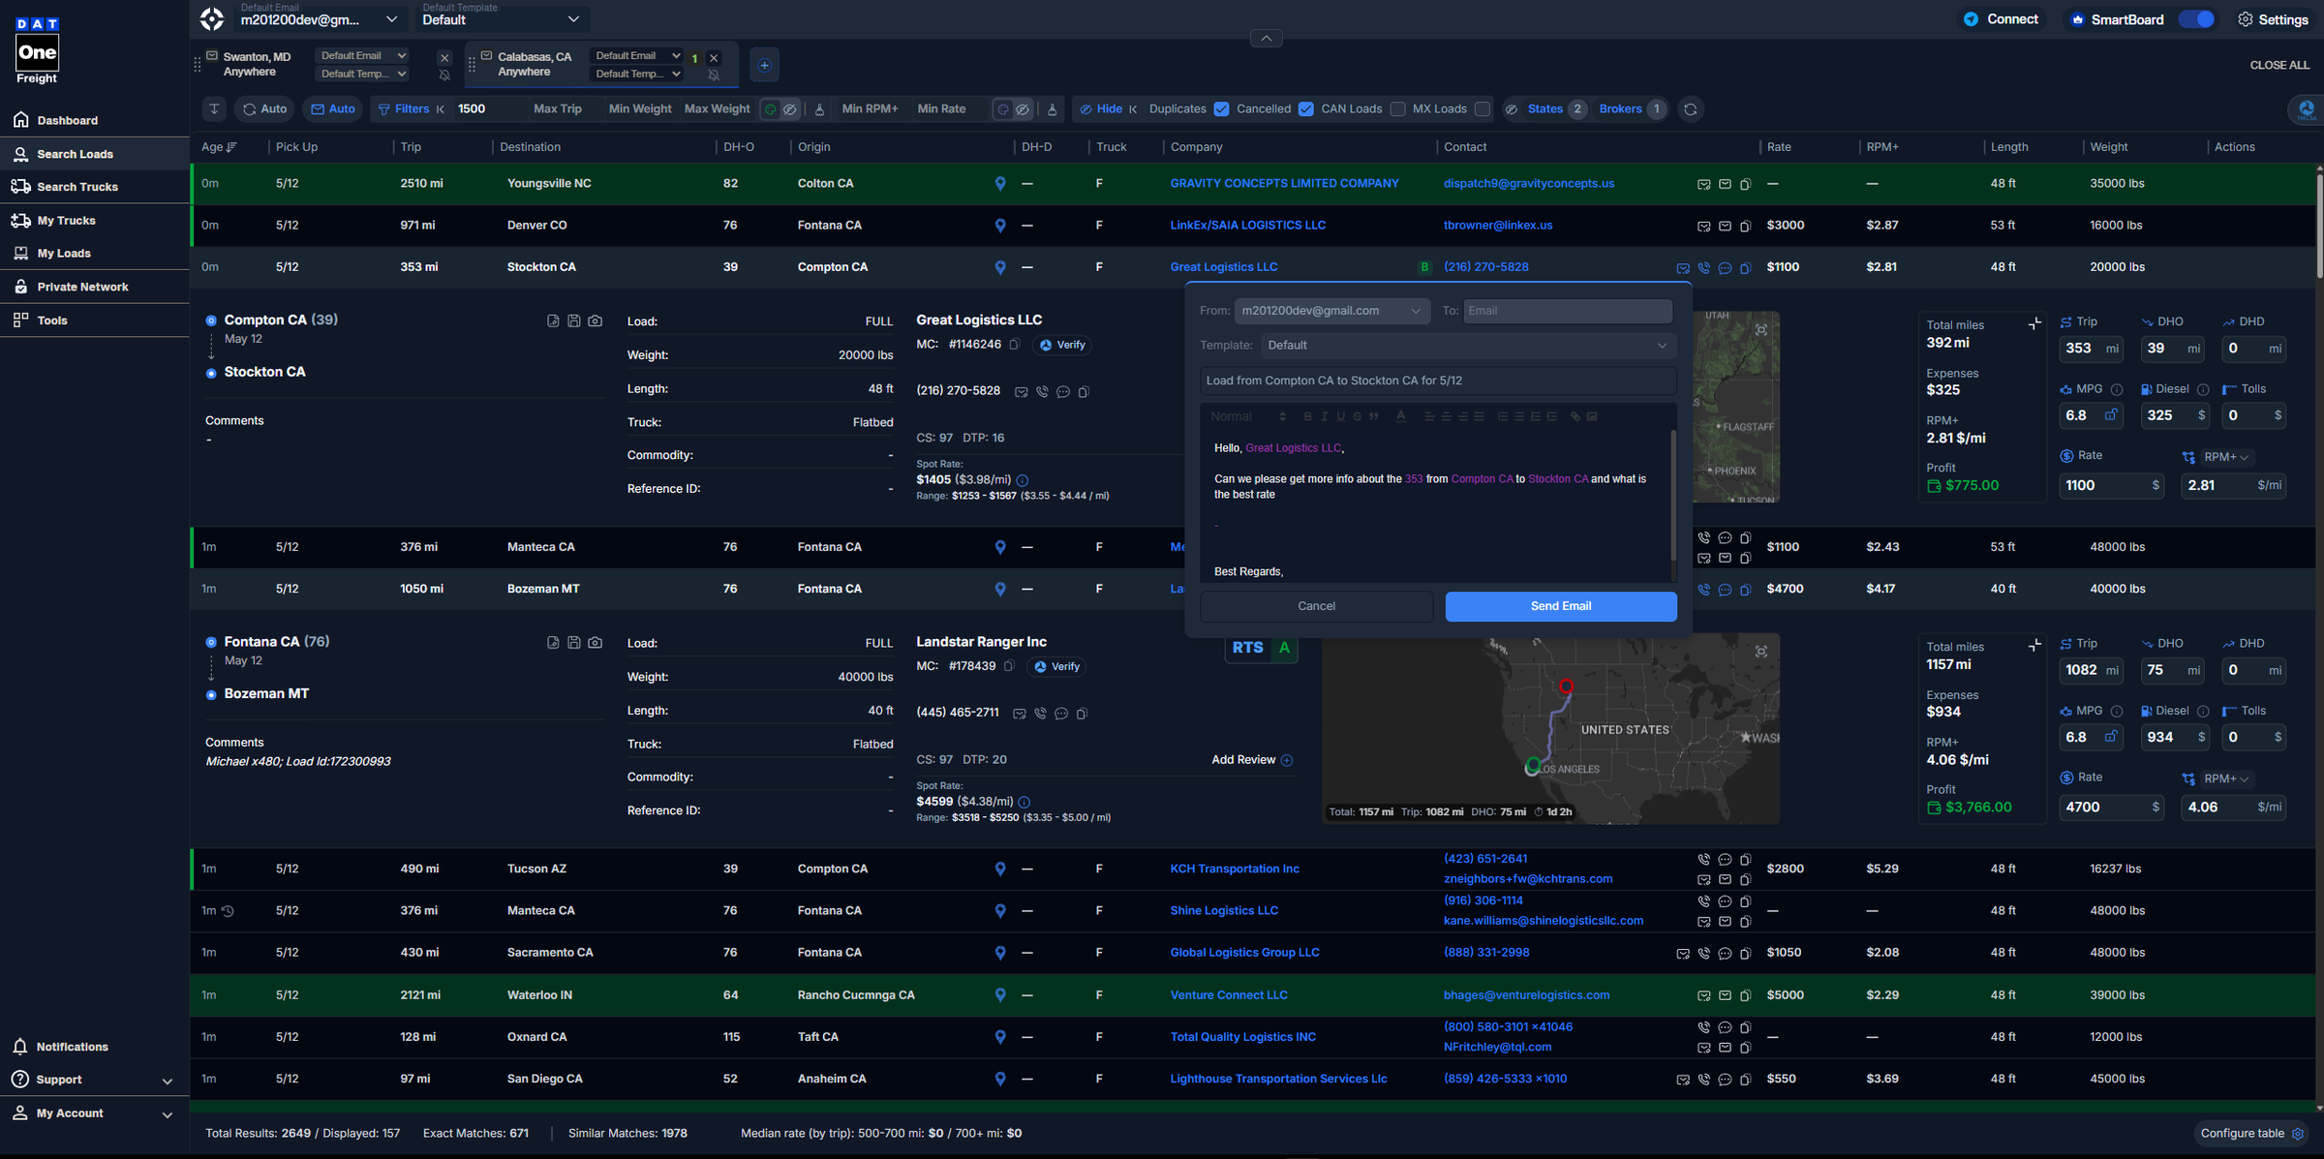Toggle the Auto email button
This screenshot has width=2324, height=1159.
point(332,109)
